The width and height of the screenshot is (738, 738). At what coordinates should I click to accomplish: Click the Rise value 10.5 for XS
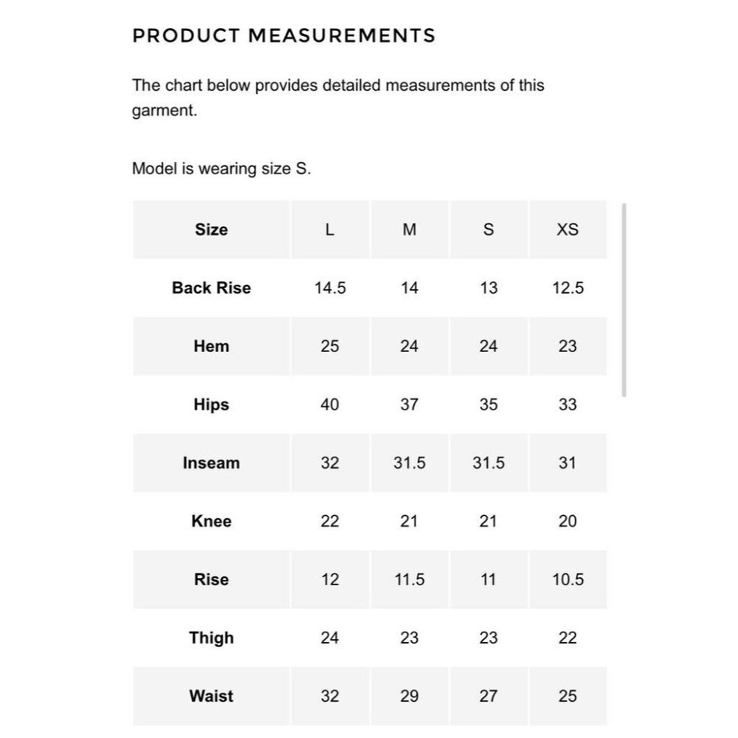pos(568,579)
